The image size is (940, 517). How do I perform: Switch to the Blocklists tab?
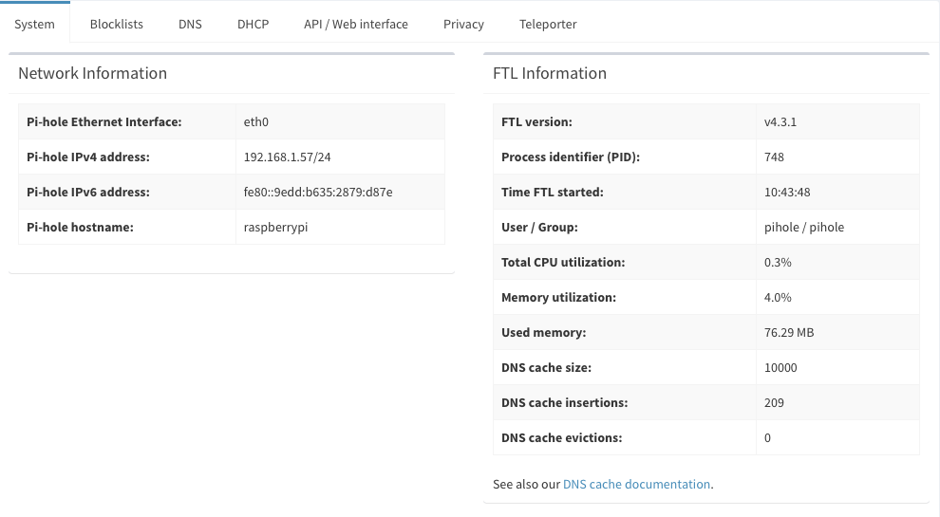coord(116,24)
